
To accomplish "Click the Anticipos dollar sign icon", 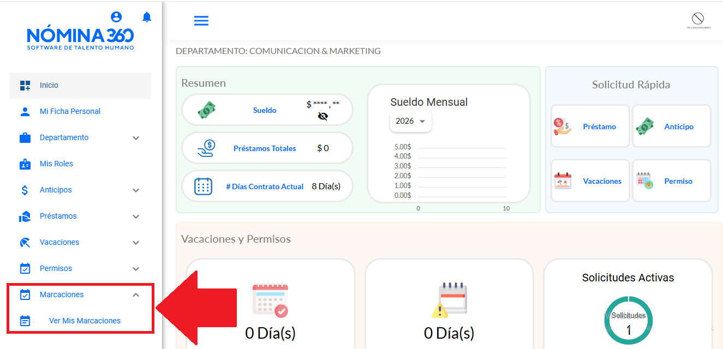I will pos(25,190).
